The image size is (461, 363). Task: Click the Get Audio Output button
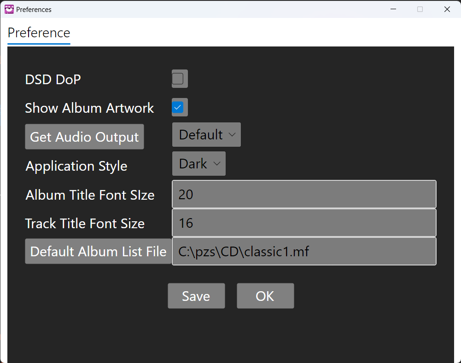[84, 137]
